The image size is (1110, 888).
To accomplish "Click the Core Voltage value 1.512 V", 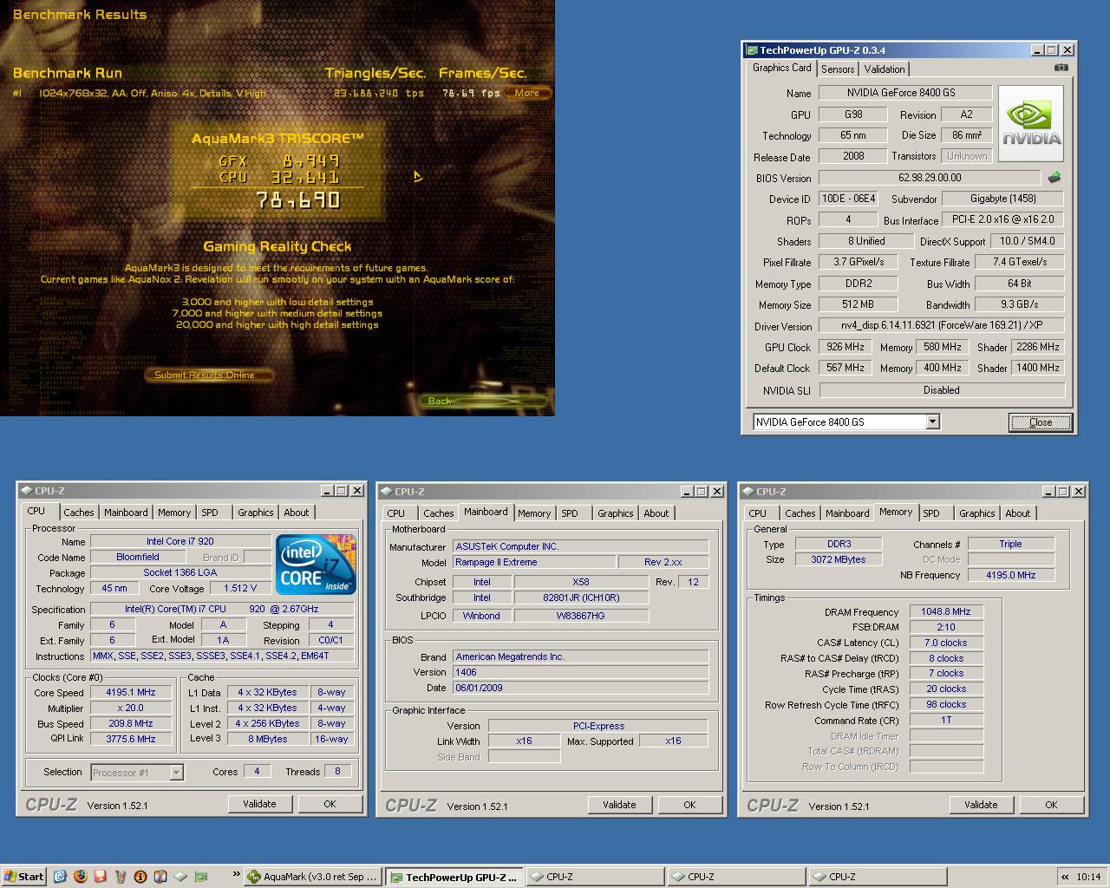I will [239, 588].
